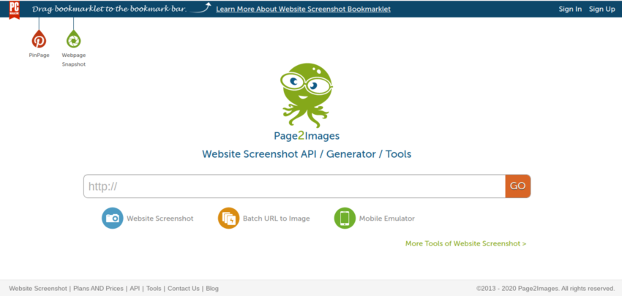The height and width of the screenshot is (296, 622).
Task: Click the green Mobile Emulator phone icon
Action: click(345, 218)
